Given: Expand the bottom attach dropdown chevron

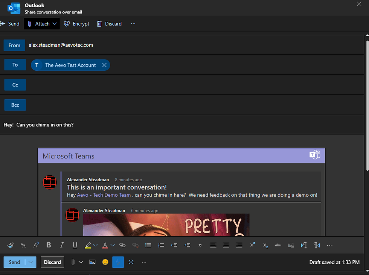Looking at the screenshot, I should pyautogui.click(x=81, y=262).
